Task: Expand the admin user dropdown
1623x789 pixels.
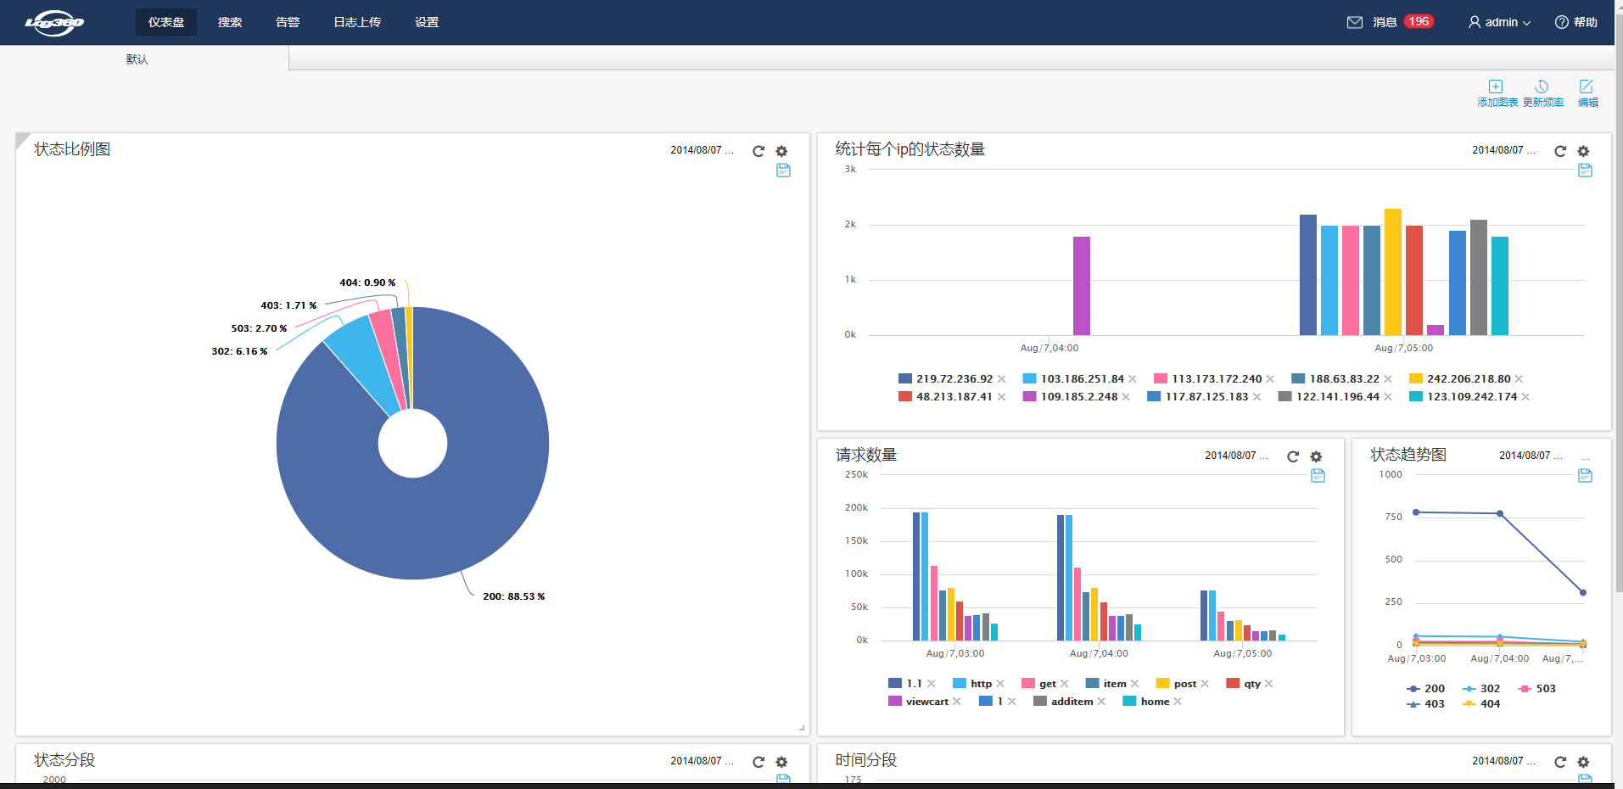Action: click(1500, 22)
